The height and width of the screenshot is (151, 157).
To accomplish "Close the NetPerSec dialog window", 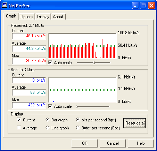I will click(151, 5).
